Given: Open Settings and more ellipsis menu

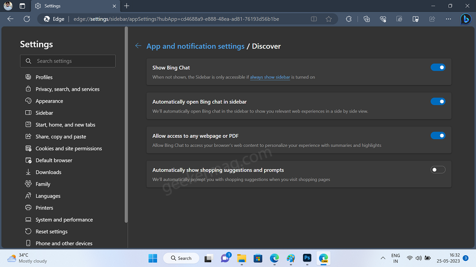Looking at the screenshot, I should [x=448, y=19].
